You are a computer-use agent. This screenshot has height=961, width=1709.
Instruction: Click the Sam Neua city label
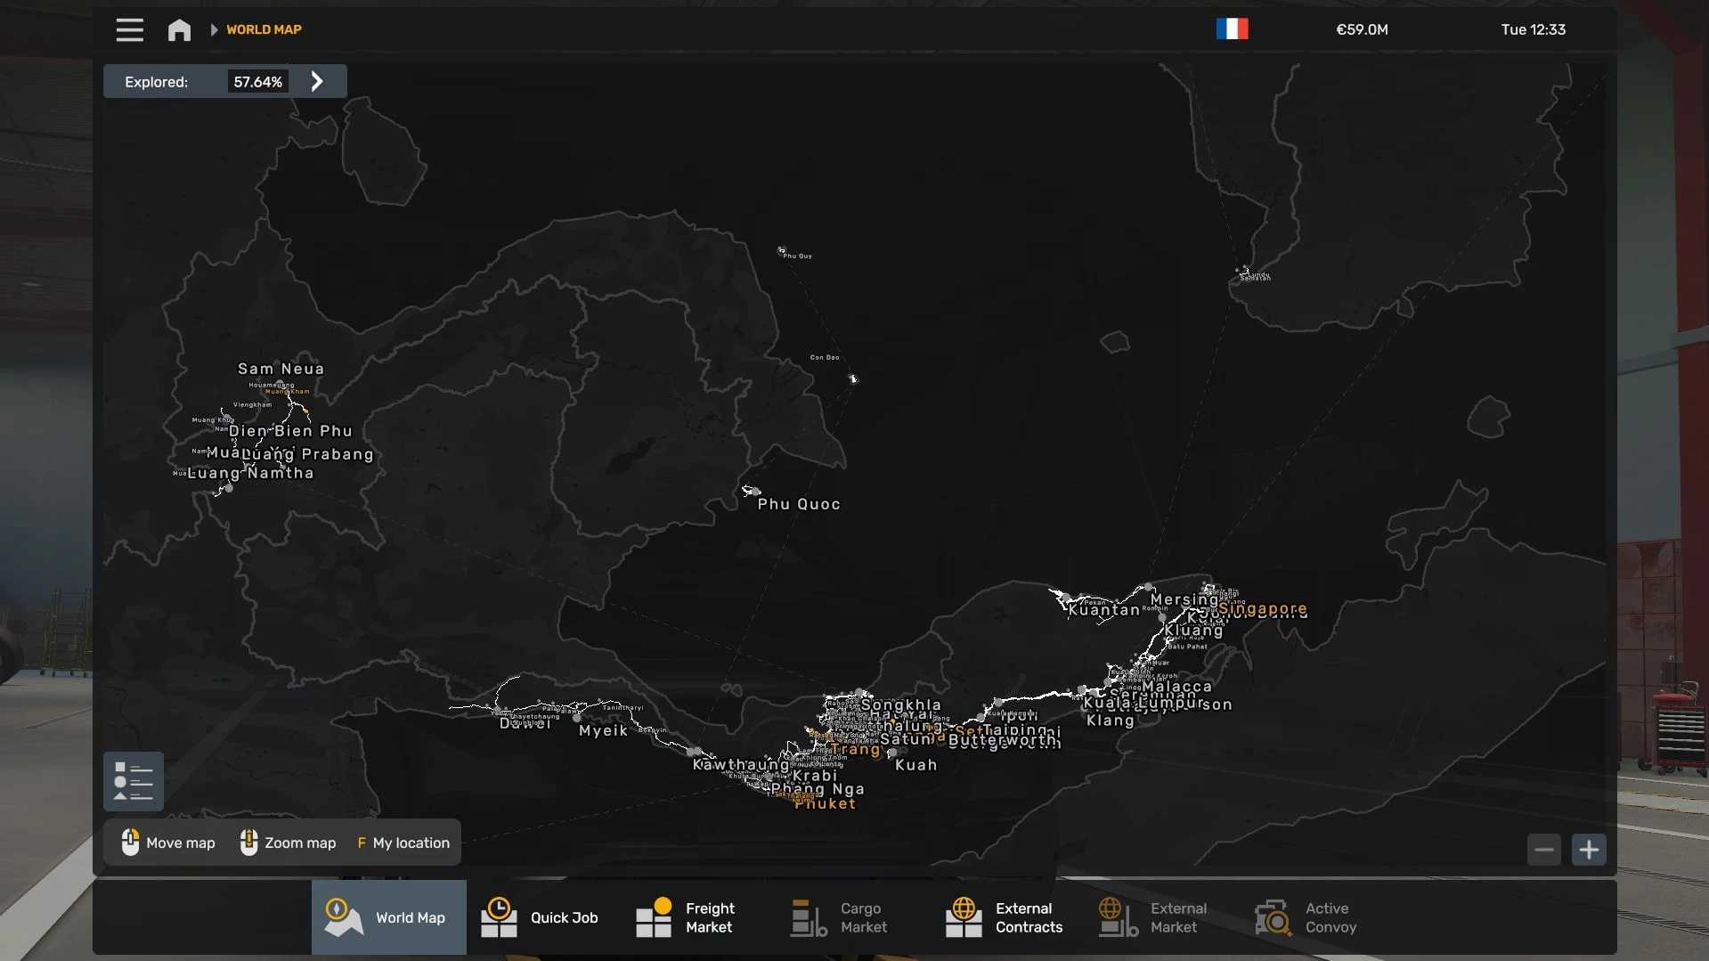pos(281,369)
